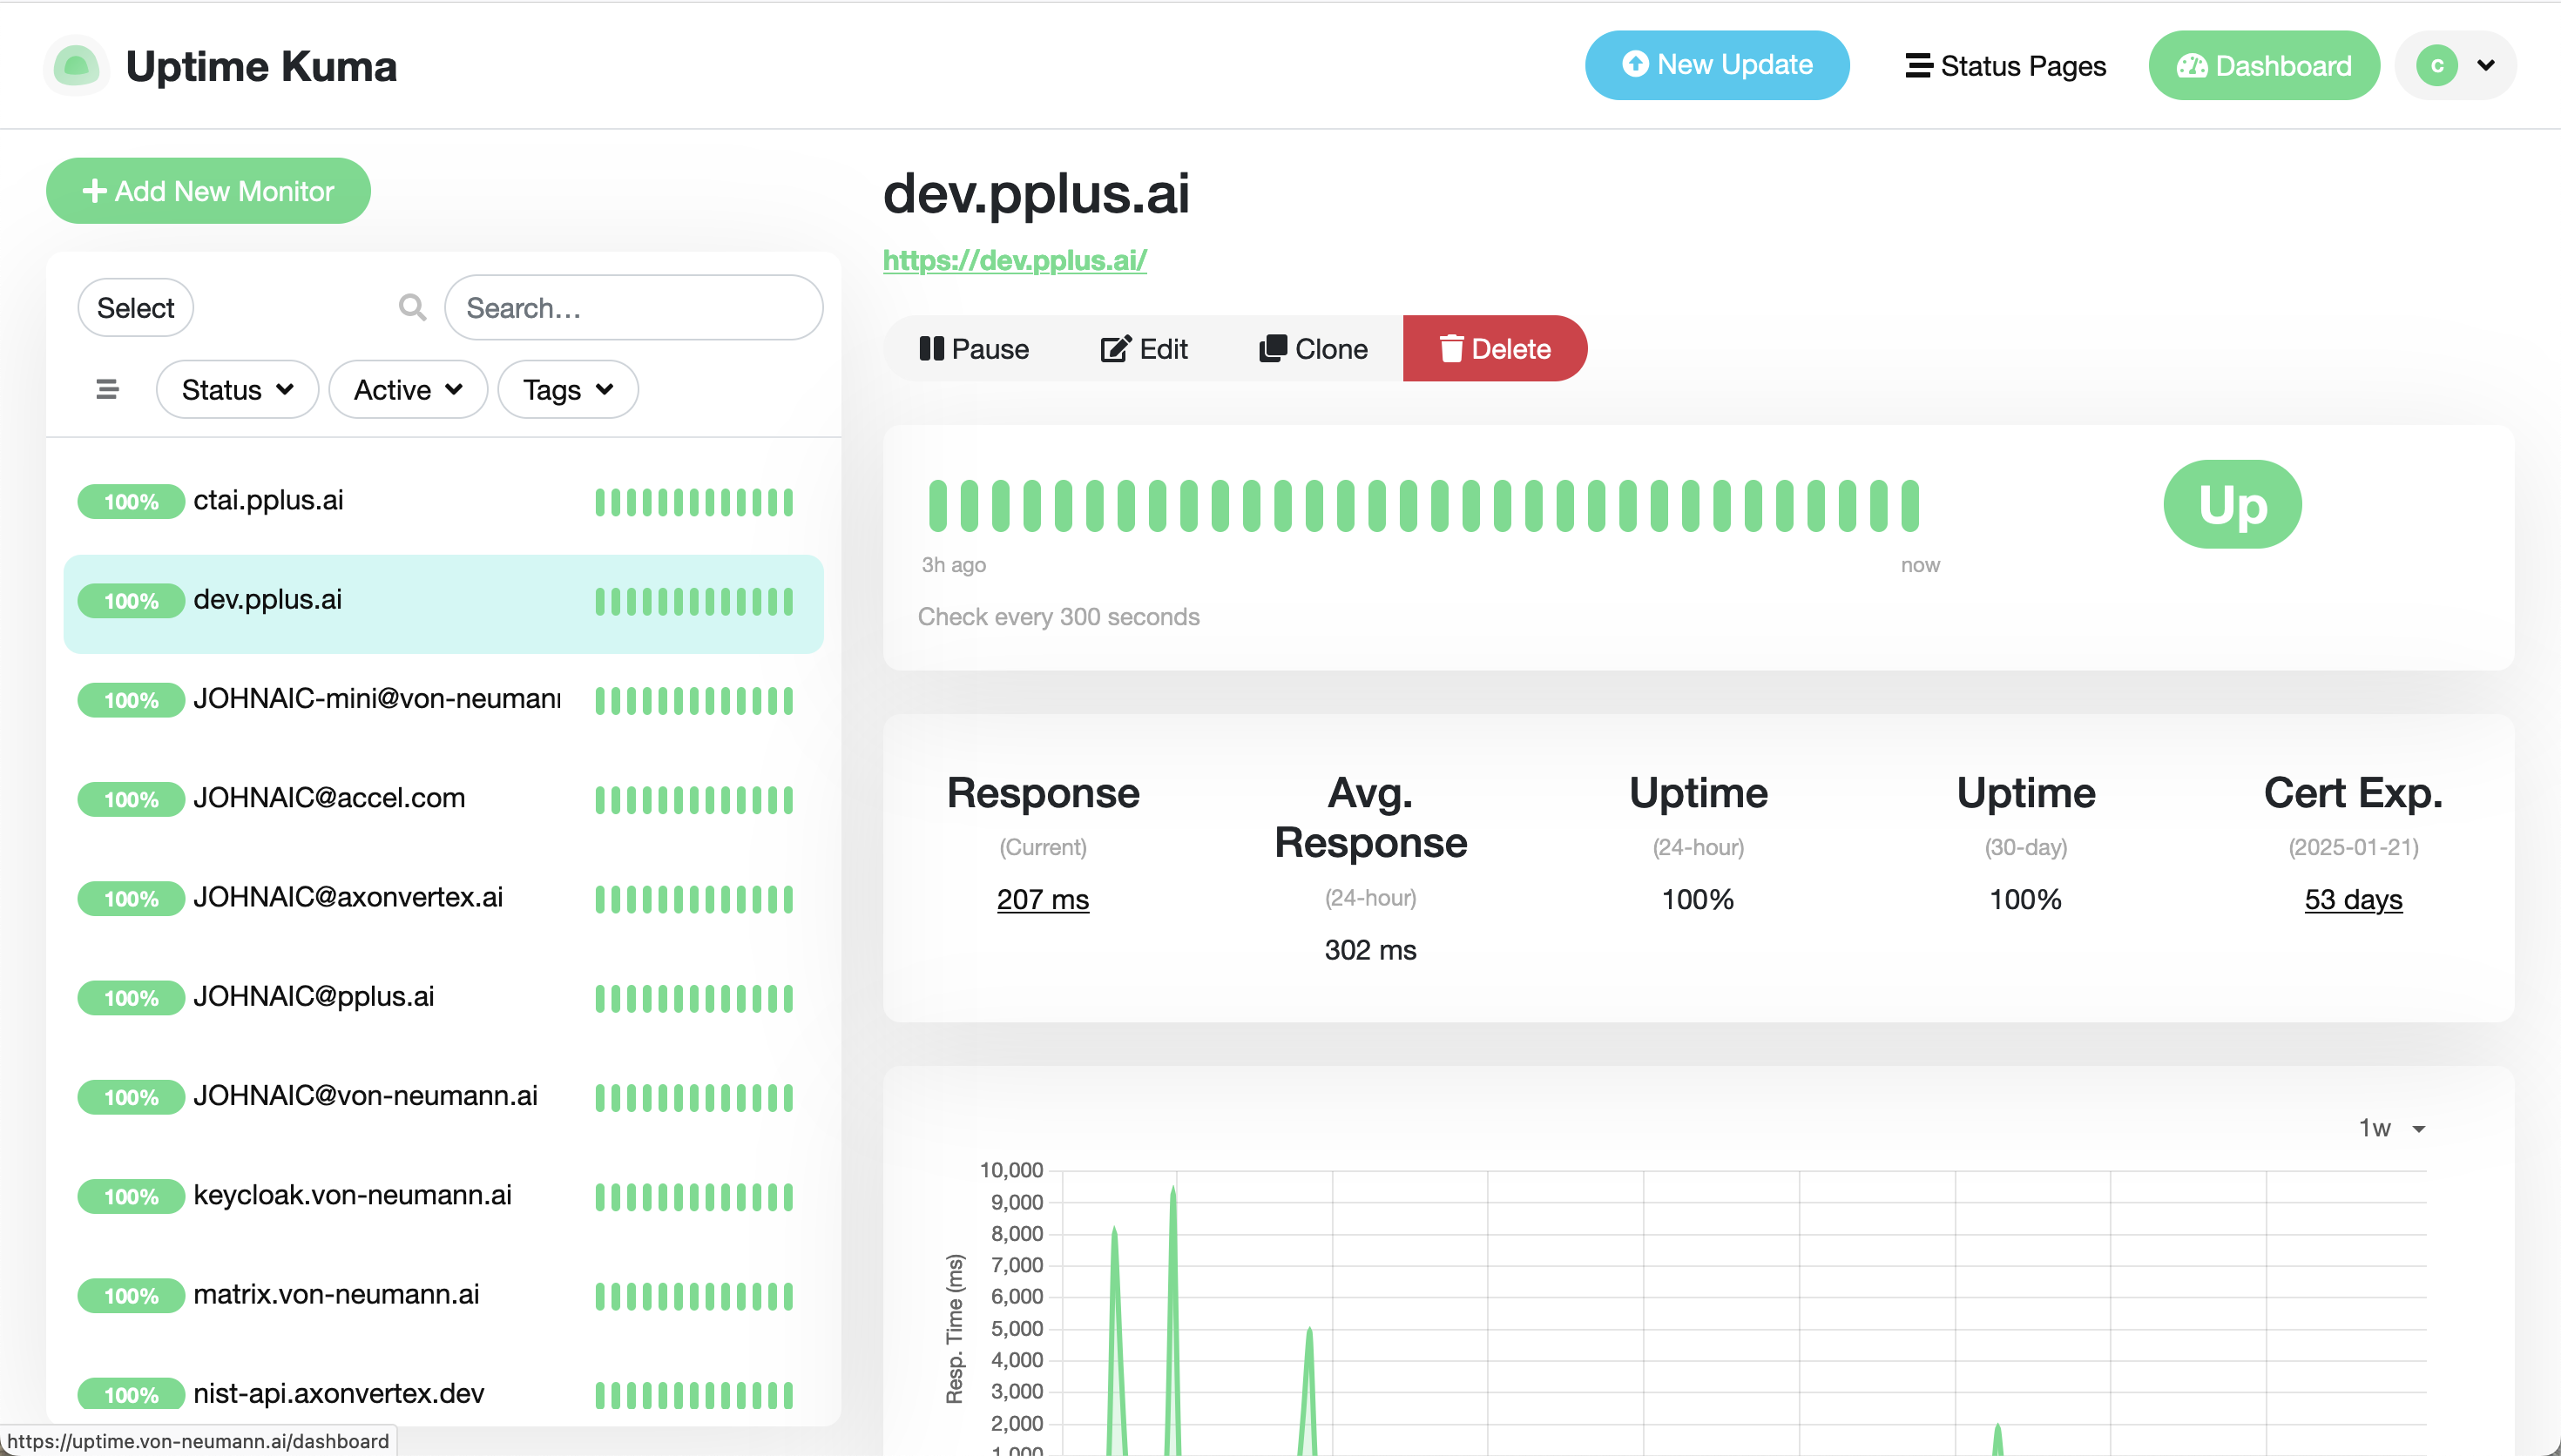This screenshot has height=1456, width=2561.
Task: Edit the dev.pplus.ai monitor
Action: [1143, 349]
